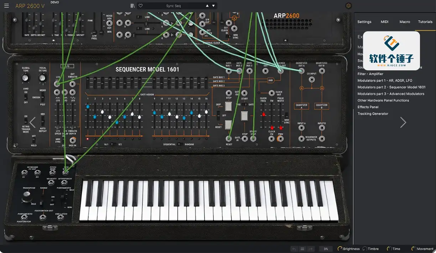Click the sequencer step 16 white slider
The height and width of the screenshot is (253, 436).
click(x=206, y=112)
